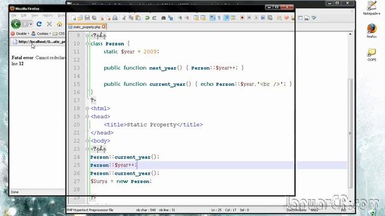Close the static_property.php tab
The height and width of the screenshot is (216, 385).
click(x=103, y=26)
